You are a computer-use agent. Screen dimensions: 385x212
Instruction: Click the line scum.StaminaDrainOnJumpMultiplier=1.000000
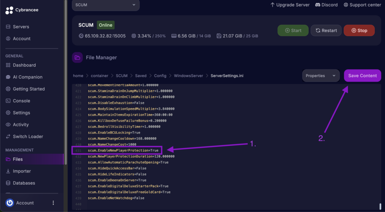click(x=130, y=91)
